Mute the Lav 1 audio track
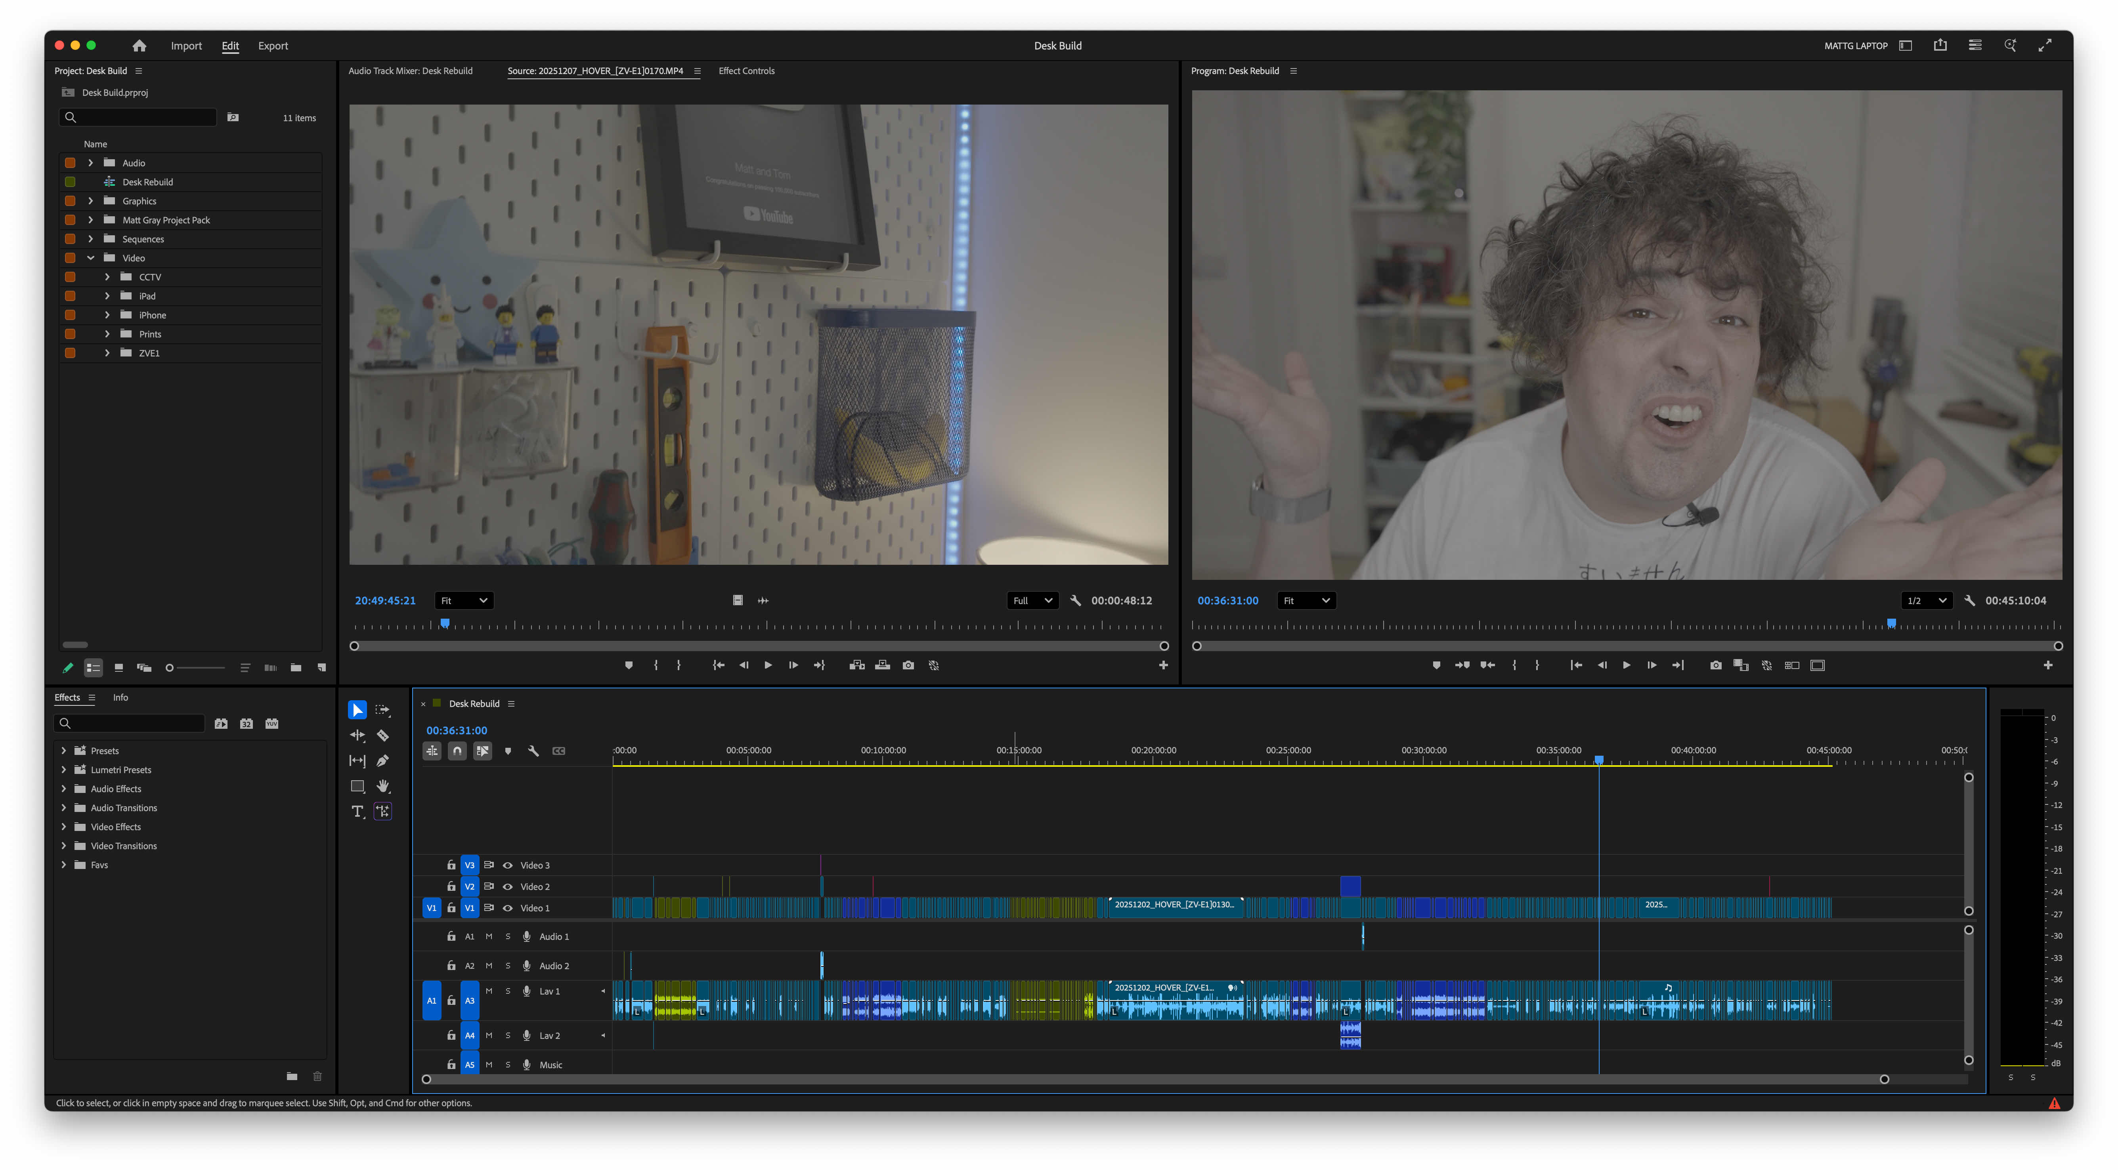Viewport: 2118px width, 1170px height. (488, 992)
